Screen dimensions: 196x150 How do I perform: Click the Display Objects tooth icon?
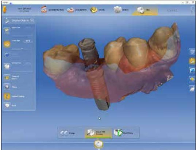(7, 20)
